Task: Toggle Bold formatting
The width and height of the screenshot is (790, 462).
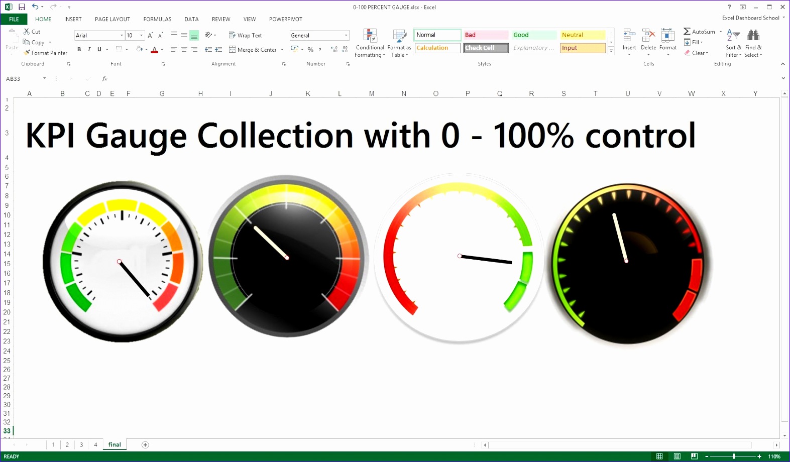Action: tap(79, 49)
